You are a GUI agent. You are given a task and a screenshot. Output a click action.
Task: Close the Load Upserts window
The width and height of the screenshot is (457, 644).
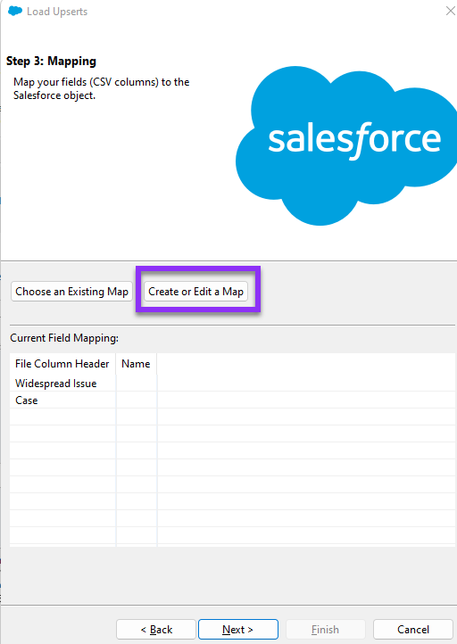coord(451,11)
